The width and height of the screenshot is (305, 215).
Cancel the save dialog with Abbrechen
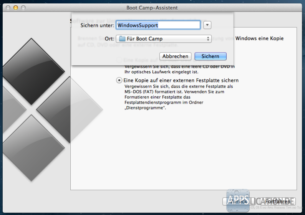point(175,56)
